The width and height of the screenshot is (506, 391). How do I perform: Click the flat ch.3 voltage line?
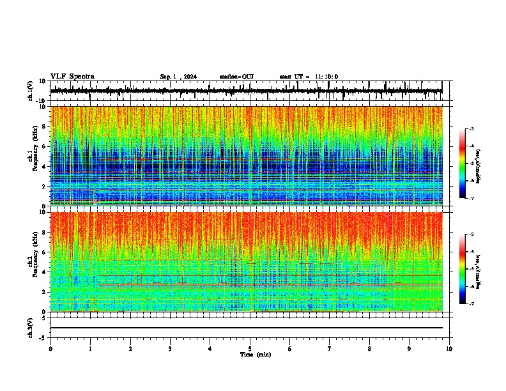(x=247, y=328)
